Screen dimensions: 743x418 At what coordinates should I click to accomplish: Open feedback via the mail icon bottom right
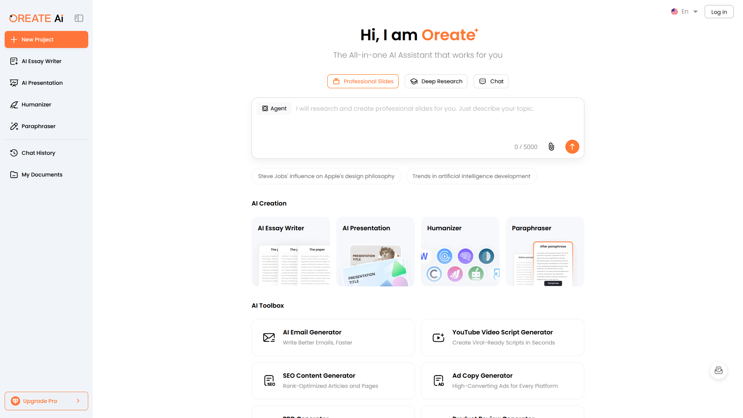pyautogui.click(x=719, y=370)
